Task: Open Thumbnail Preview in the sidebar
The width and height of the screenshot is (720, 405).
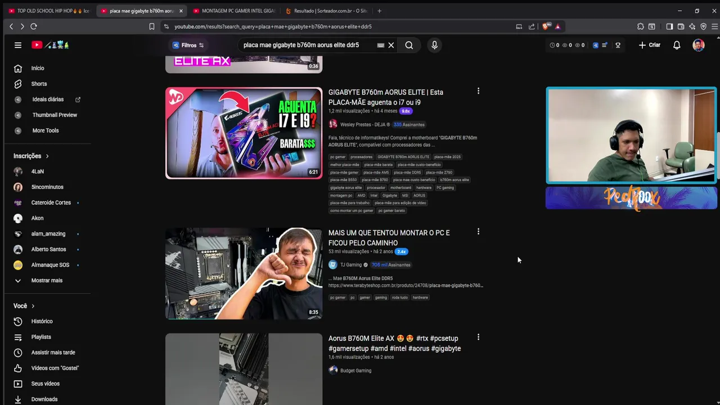Action: [55, 115]
